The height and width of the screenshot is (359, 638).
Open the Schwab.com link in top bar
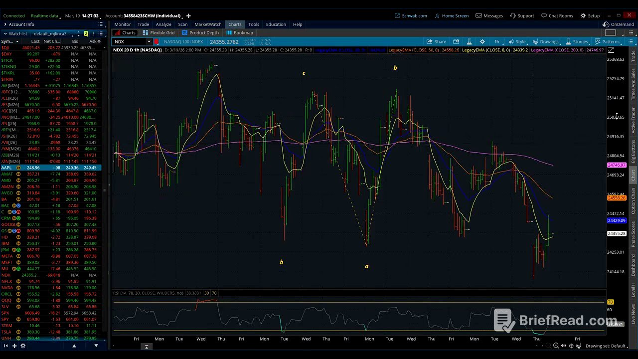click(411, 15)
